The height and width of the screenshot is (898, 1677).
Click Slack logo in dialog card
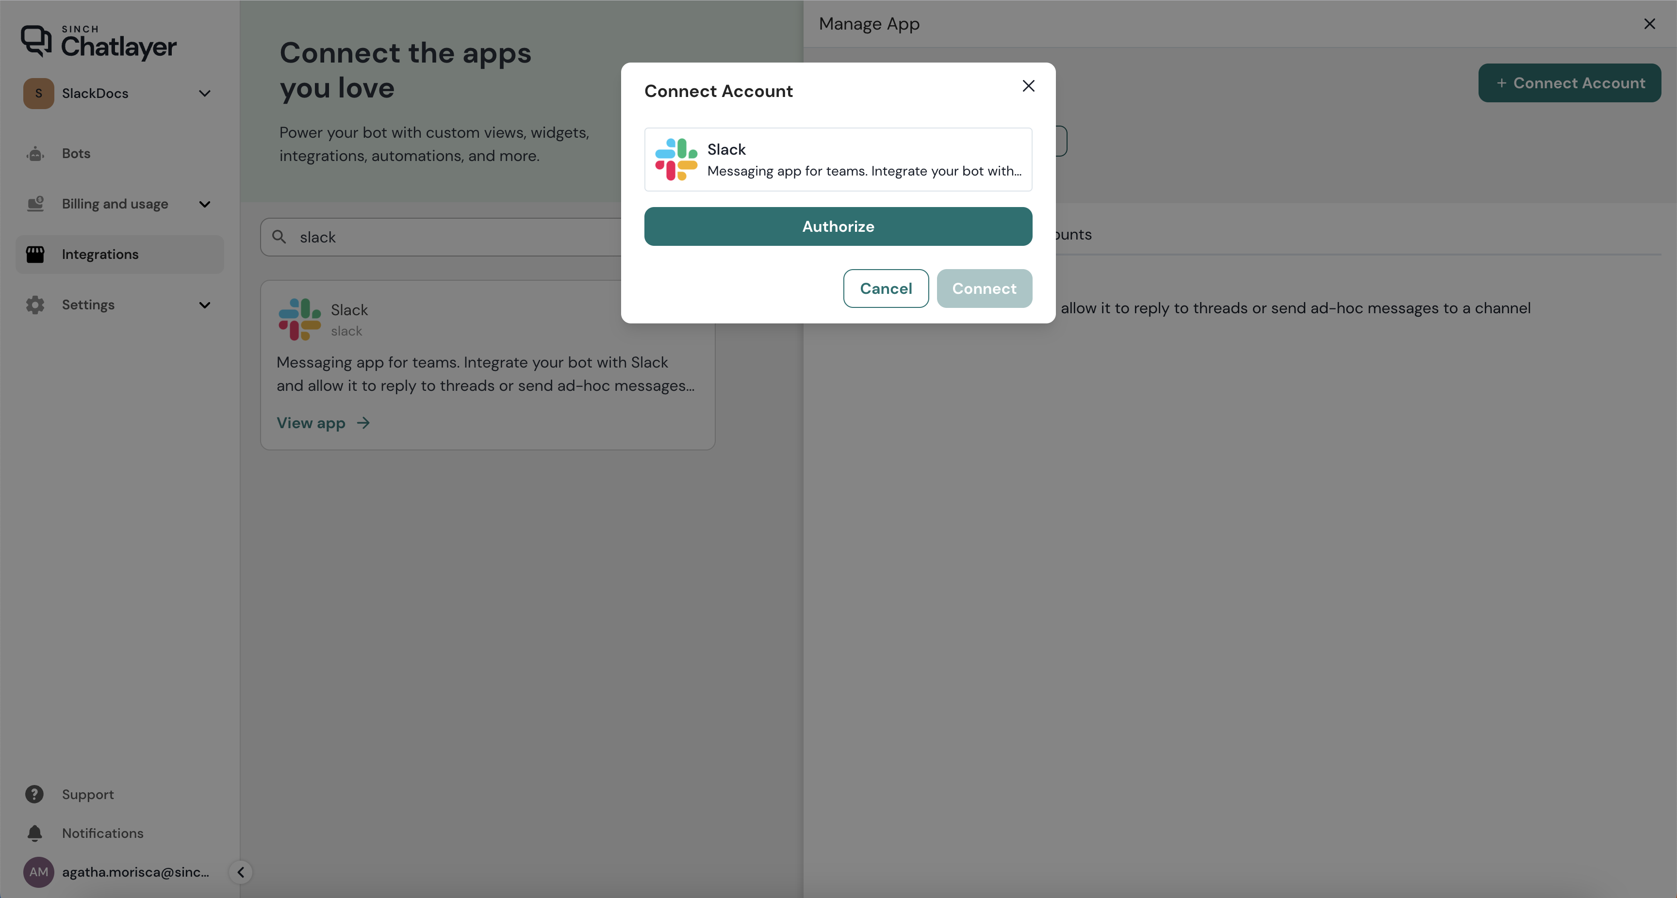676,160
